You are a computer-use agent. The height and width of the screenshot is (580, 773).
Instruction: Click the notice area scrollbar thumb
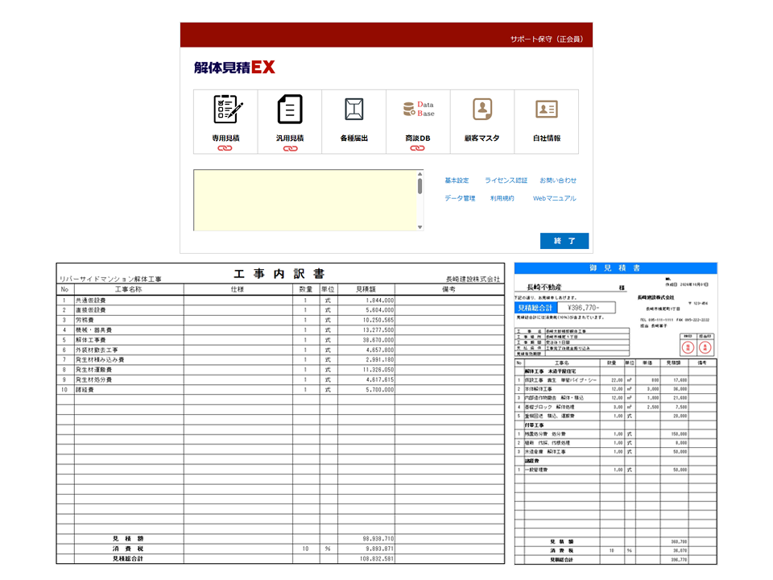click(x=420, y=186)
